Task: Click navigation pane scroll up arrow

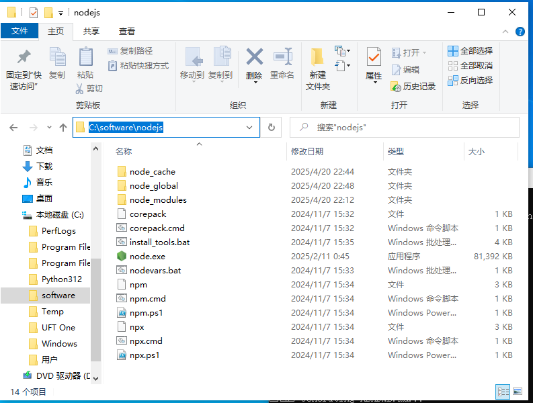Action: [96, 149]
